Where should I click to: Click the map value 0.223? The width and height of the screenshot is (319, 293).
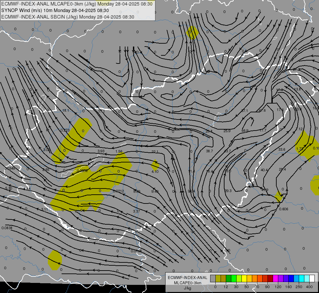click(x=65, y=130)
